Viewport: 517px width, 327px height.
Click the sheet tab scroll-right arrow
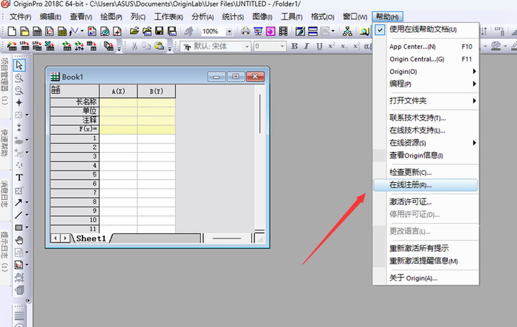coord(65,238)
